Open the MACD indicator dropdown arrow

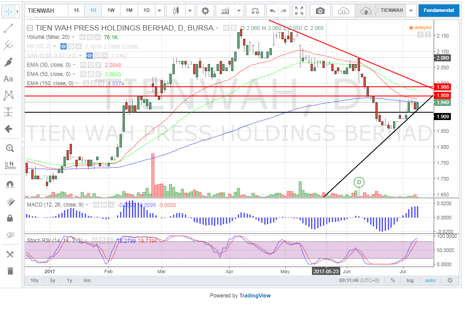click(87, 205)
